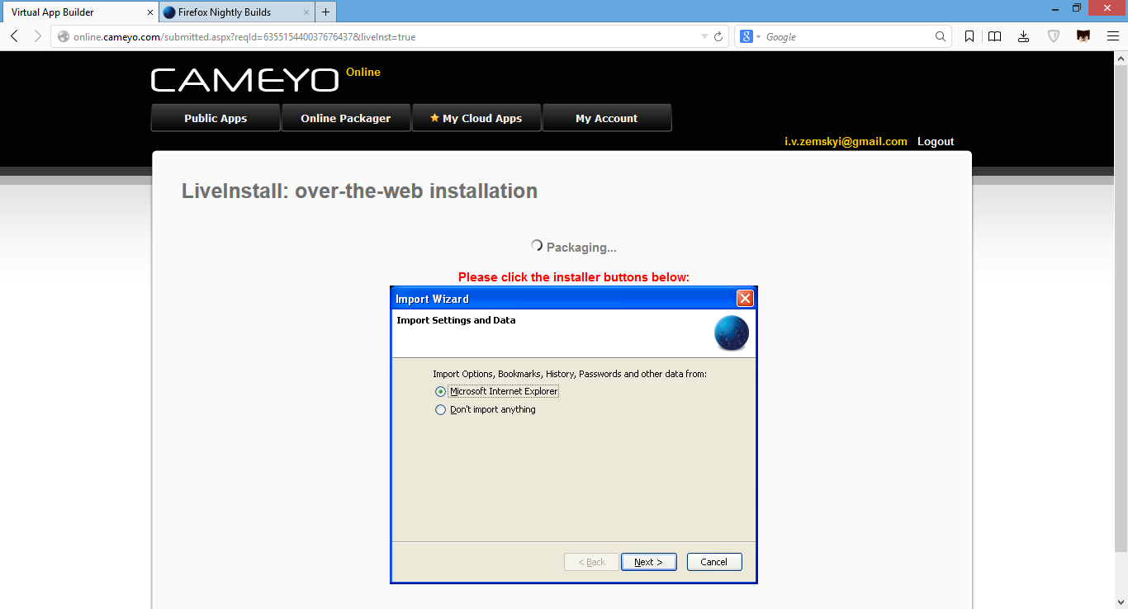Open the URL history dropdown arrow
The width and height of the screenshot is (1128, 609).
[x=704, y=36]
